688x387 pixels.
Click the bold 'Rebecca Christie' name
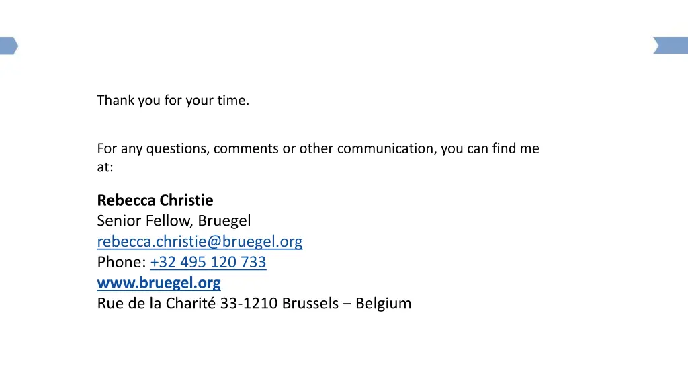pyautogui.click(x=155, y=200)
